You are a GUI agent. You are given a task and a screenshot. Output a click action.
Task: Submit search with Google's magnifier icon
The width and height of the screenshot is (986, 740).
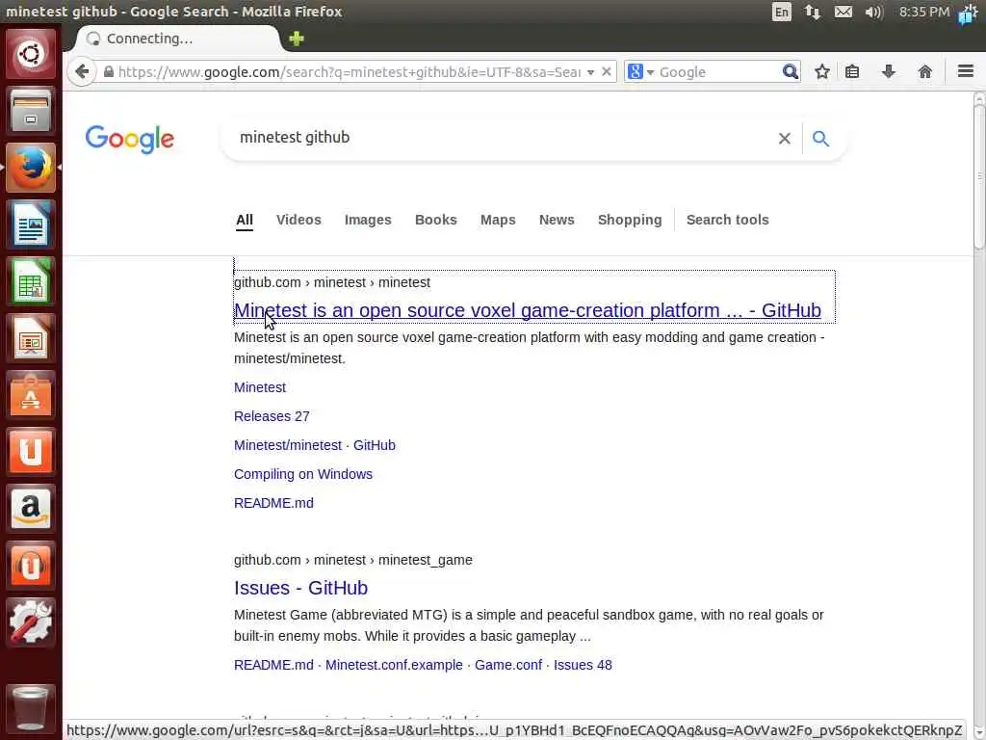click(x=820, y=139)
